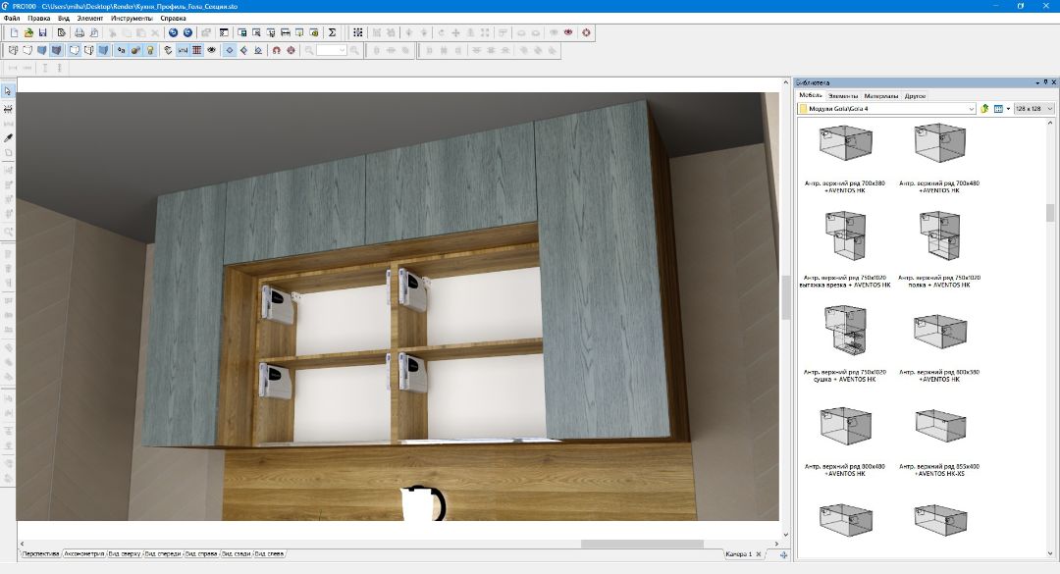The height and width of the screenshot is (574, 1060).
Task: Add a new camera with plus button
Action: 783,555
